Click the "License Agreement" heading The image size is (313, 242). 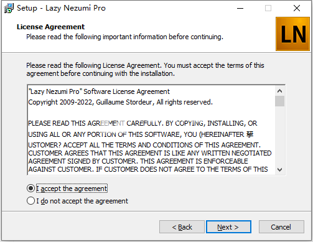(x=50, y=27)
